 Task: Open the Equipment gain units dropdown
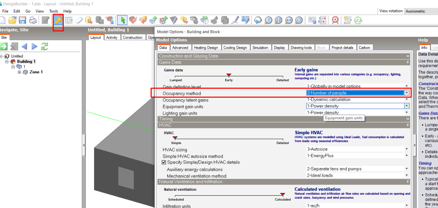coord(407,106)
